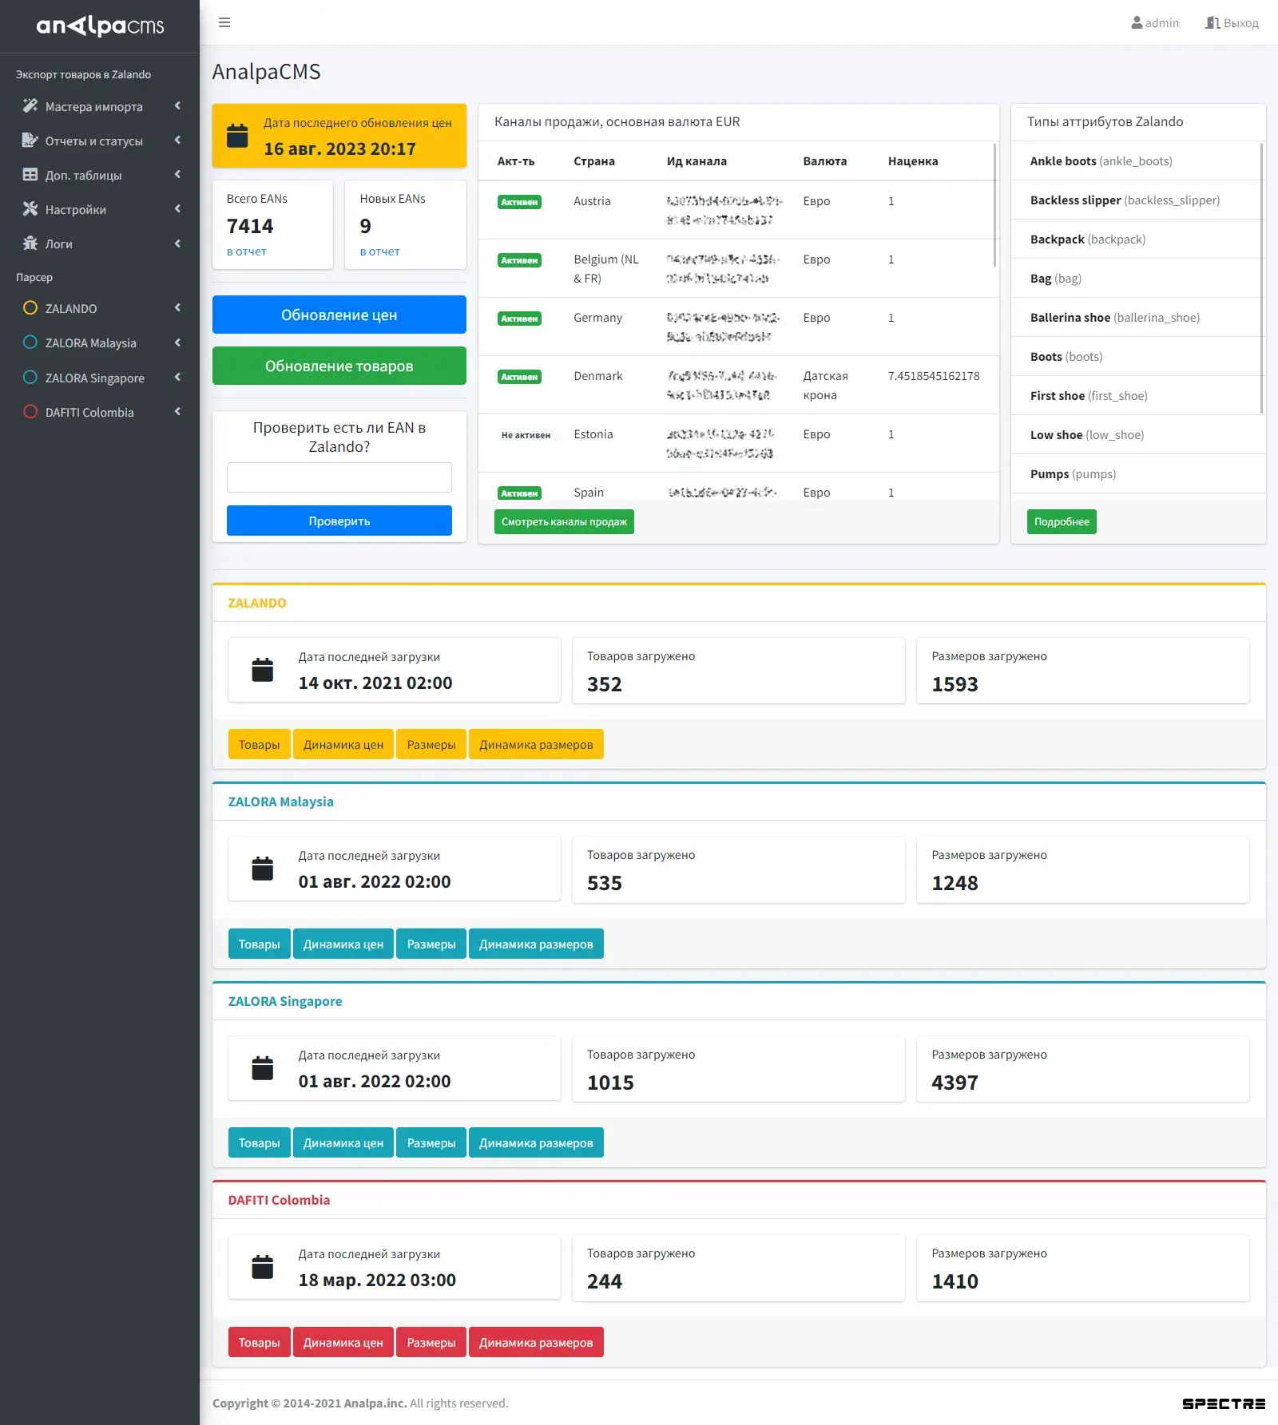
Task: Click the Не активен badge for Estonia
Action: [x=526, y=435]
